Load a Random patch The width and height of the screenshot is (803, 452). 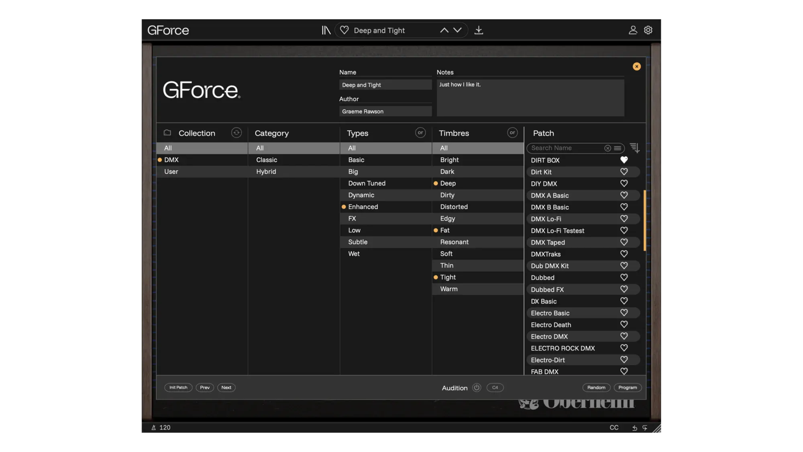pos(596,387)
